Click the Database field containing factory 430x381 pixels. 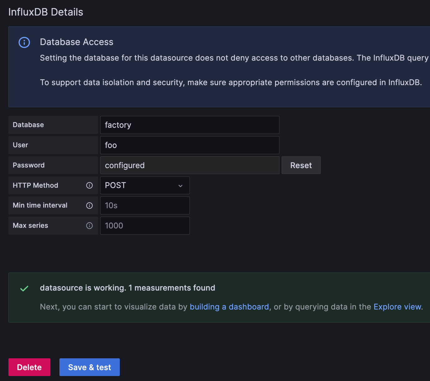[x=190, y=125]
